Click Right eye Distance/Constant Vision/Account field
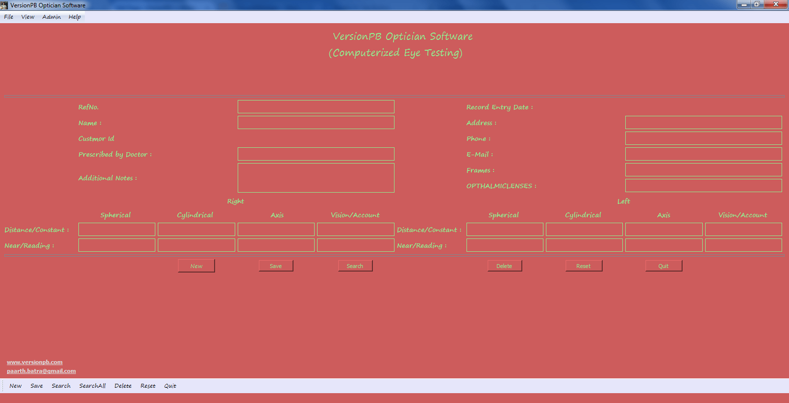789x403 pixels. pos(356,230)
